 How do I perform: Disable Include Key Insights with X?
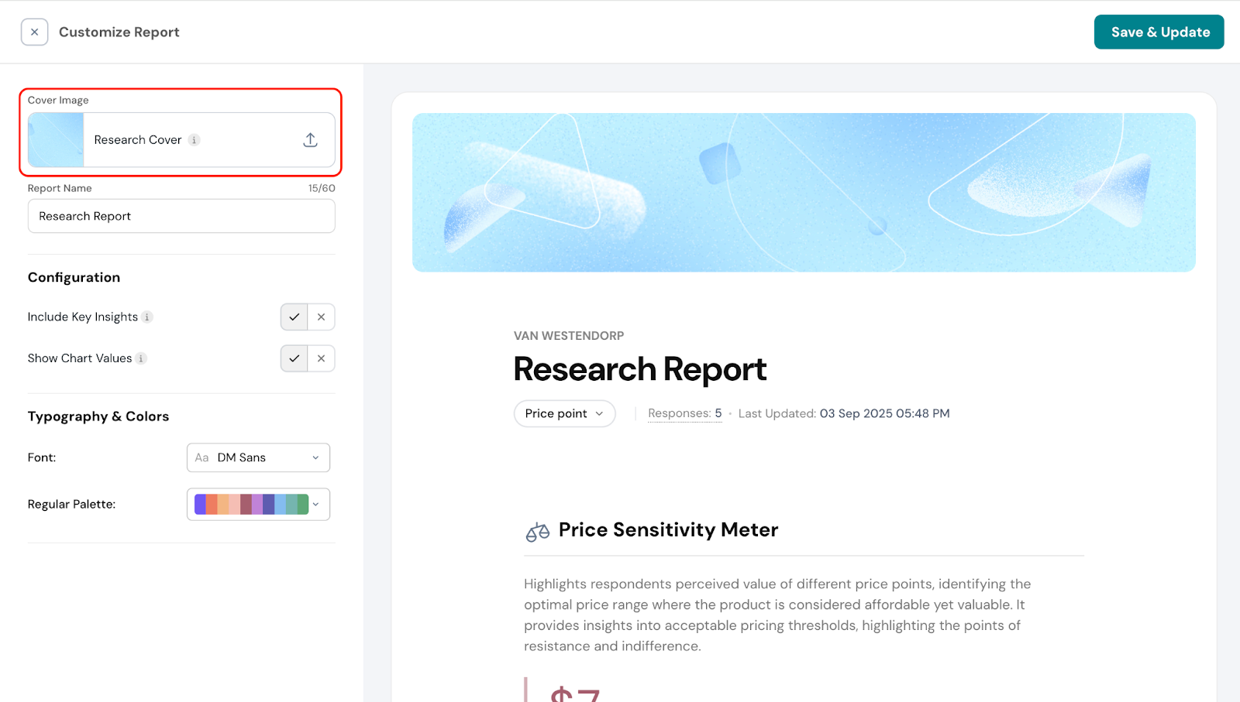click(321, 317)
